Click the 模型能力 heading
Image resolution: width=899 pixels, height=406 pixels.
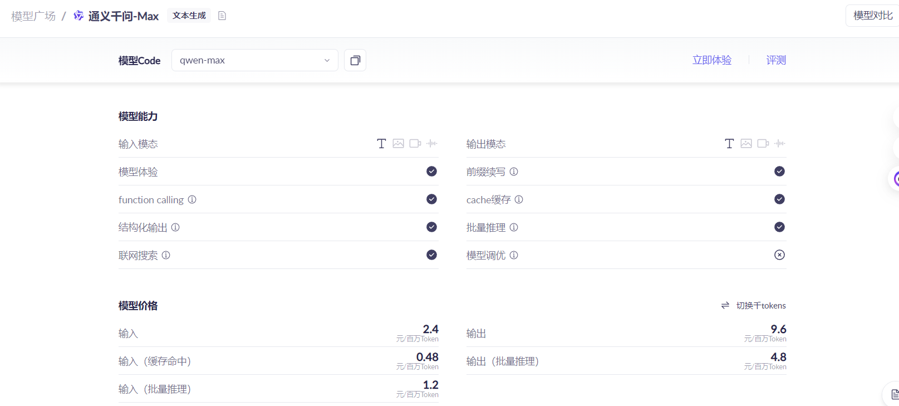pyautogui.click(x=138, y=116)
